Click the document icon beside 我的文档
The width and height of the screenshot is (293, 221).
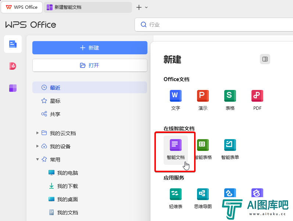click(51, 213)
